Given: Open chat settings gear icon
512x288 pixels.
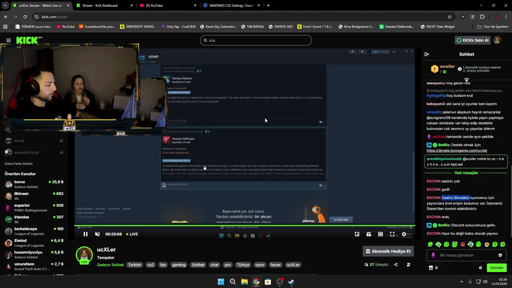Looking at the screenshot, I should [x=480, y=268].
